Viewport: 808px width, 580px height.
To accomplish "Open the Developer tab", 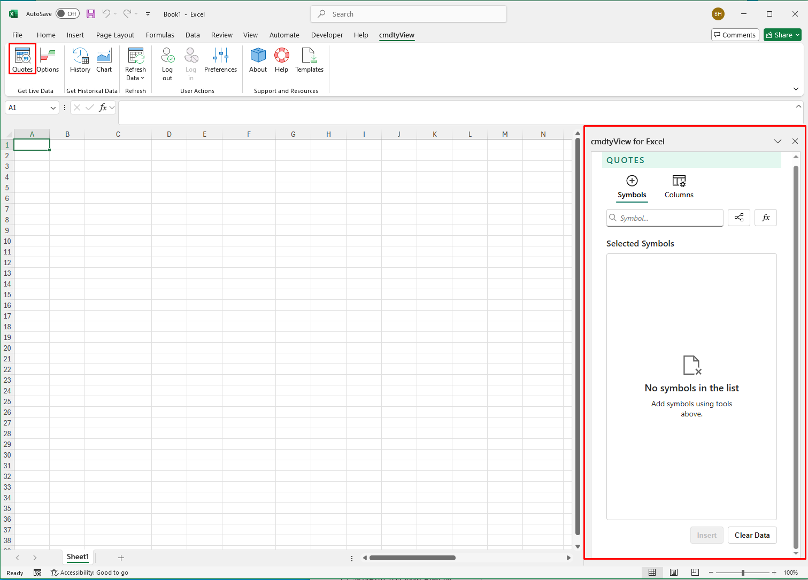I will [327, 35].
